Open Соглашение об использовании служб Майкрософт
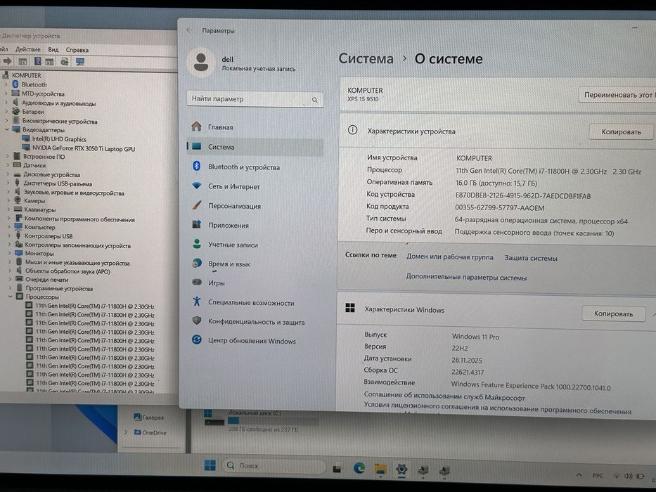 pyautogui.click(x=444, y=396)
